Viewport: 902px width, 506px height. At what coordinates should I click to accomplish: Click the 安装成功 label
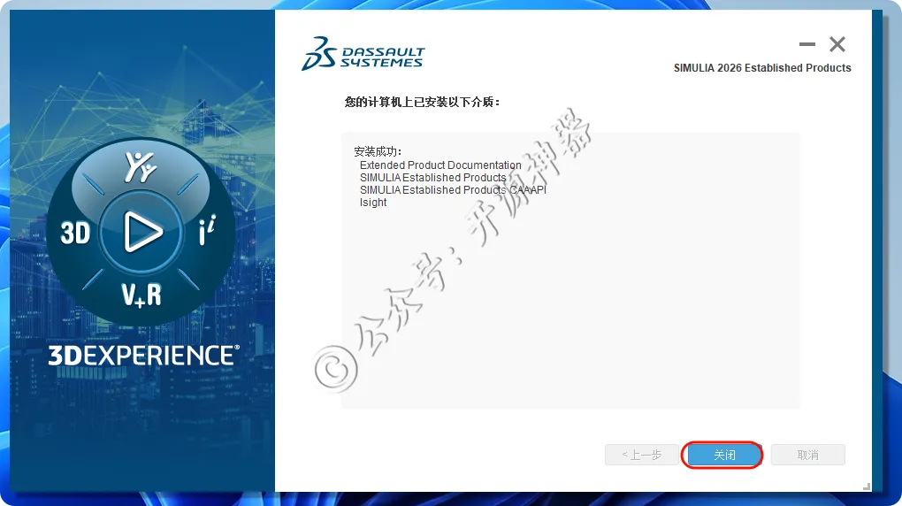378,151
